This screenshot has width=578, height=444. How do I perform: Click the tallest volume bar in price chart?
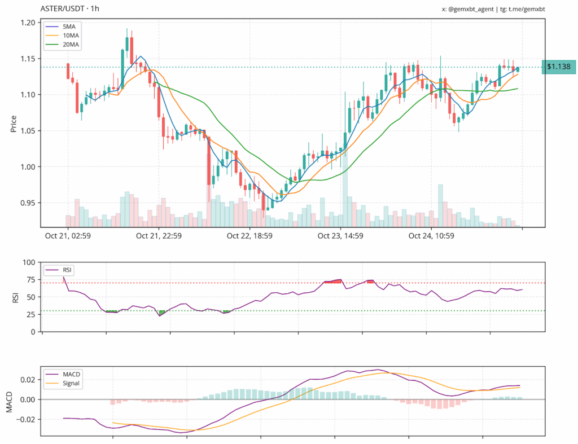pos(344,186)
